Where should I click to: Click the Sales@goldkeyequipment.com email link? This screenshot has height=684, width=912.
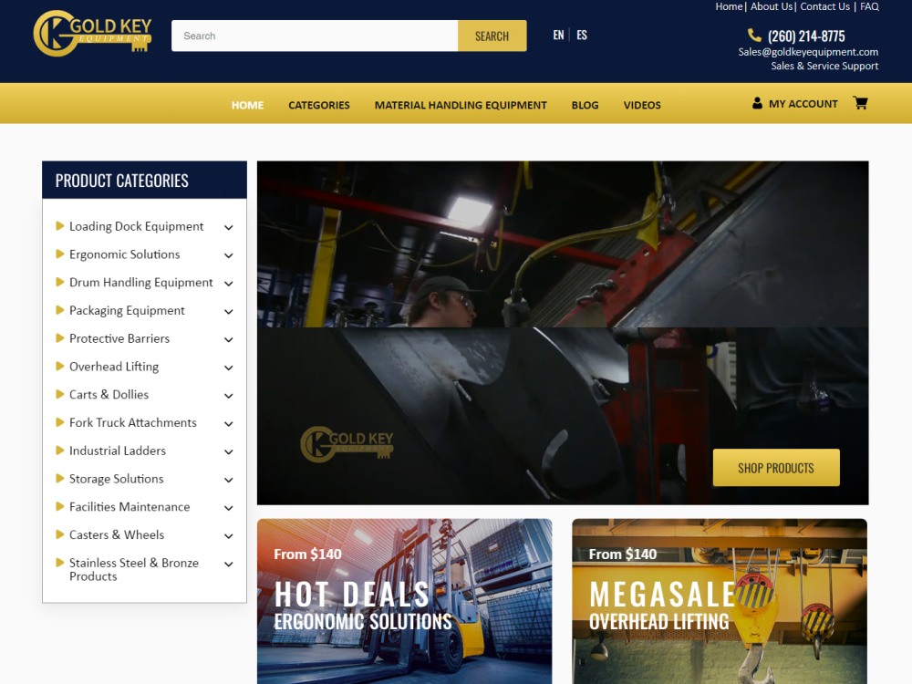coord(808,52)
